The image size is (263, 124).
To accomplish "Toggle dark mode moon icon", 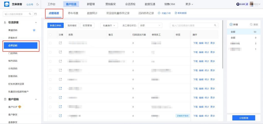I will point(37,4).
